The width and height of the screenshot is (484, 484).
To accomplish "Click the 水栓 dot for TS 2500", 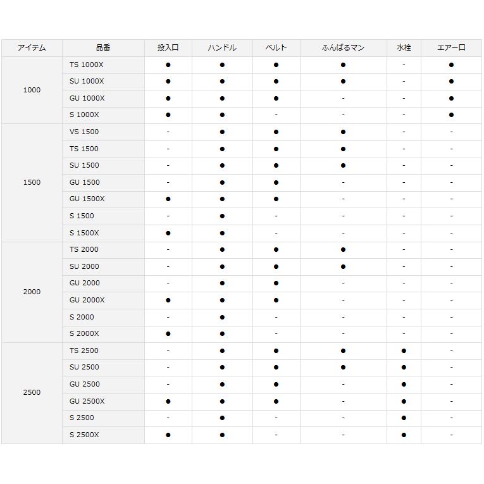I will (404, 351).
